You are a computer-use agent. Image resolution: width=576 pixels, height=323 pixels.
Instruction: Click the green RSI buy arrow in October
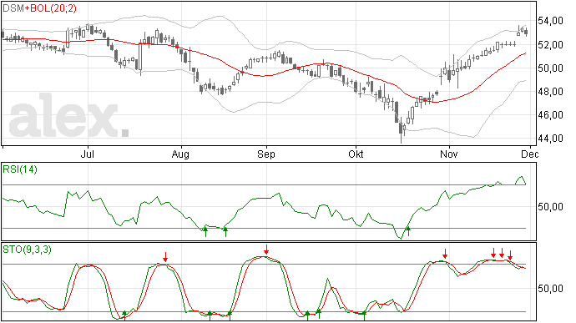[x=408, y=231]
